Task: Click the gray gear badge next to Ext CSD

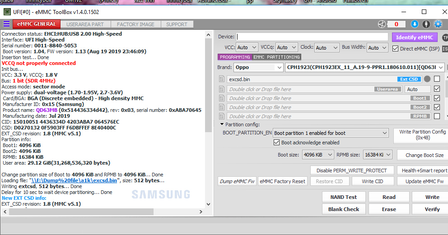Action: pyautogui.click(x=427, y=79)
